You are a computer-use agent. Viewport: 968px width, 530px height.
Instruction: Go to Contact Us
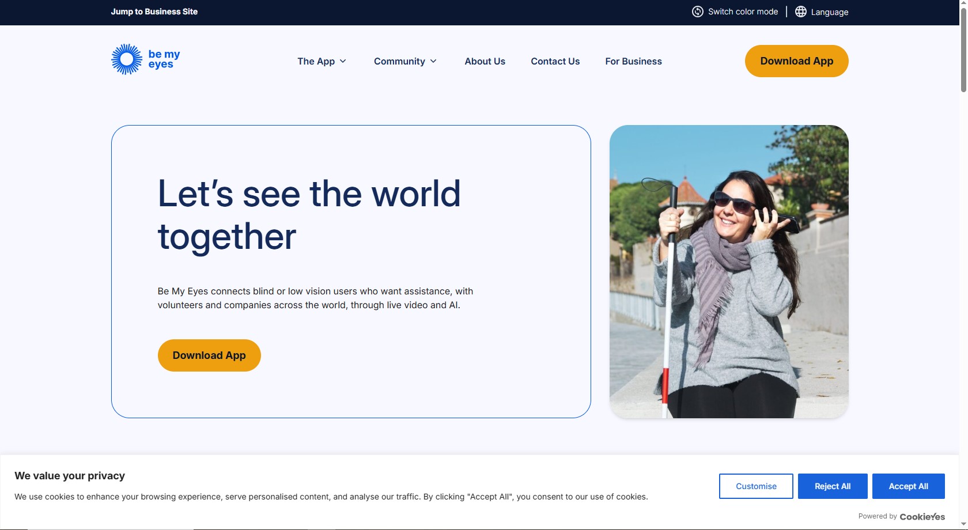point(555,61)
